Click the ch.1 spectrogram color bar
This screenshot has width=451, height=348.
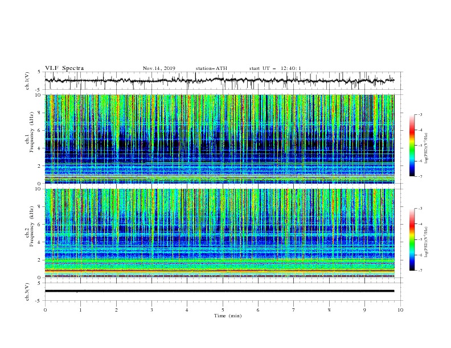coord(412,146)
